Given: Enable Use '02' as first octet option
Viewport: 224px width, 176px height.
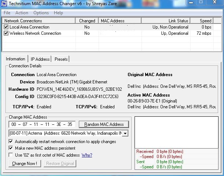Looking at the screenshot, I should pyautogui.click(x=11, y=155).
